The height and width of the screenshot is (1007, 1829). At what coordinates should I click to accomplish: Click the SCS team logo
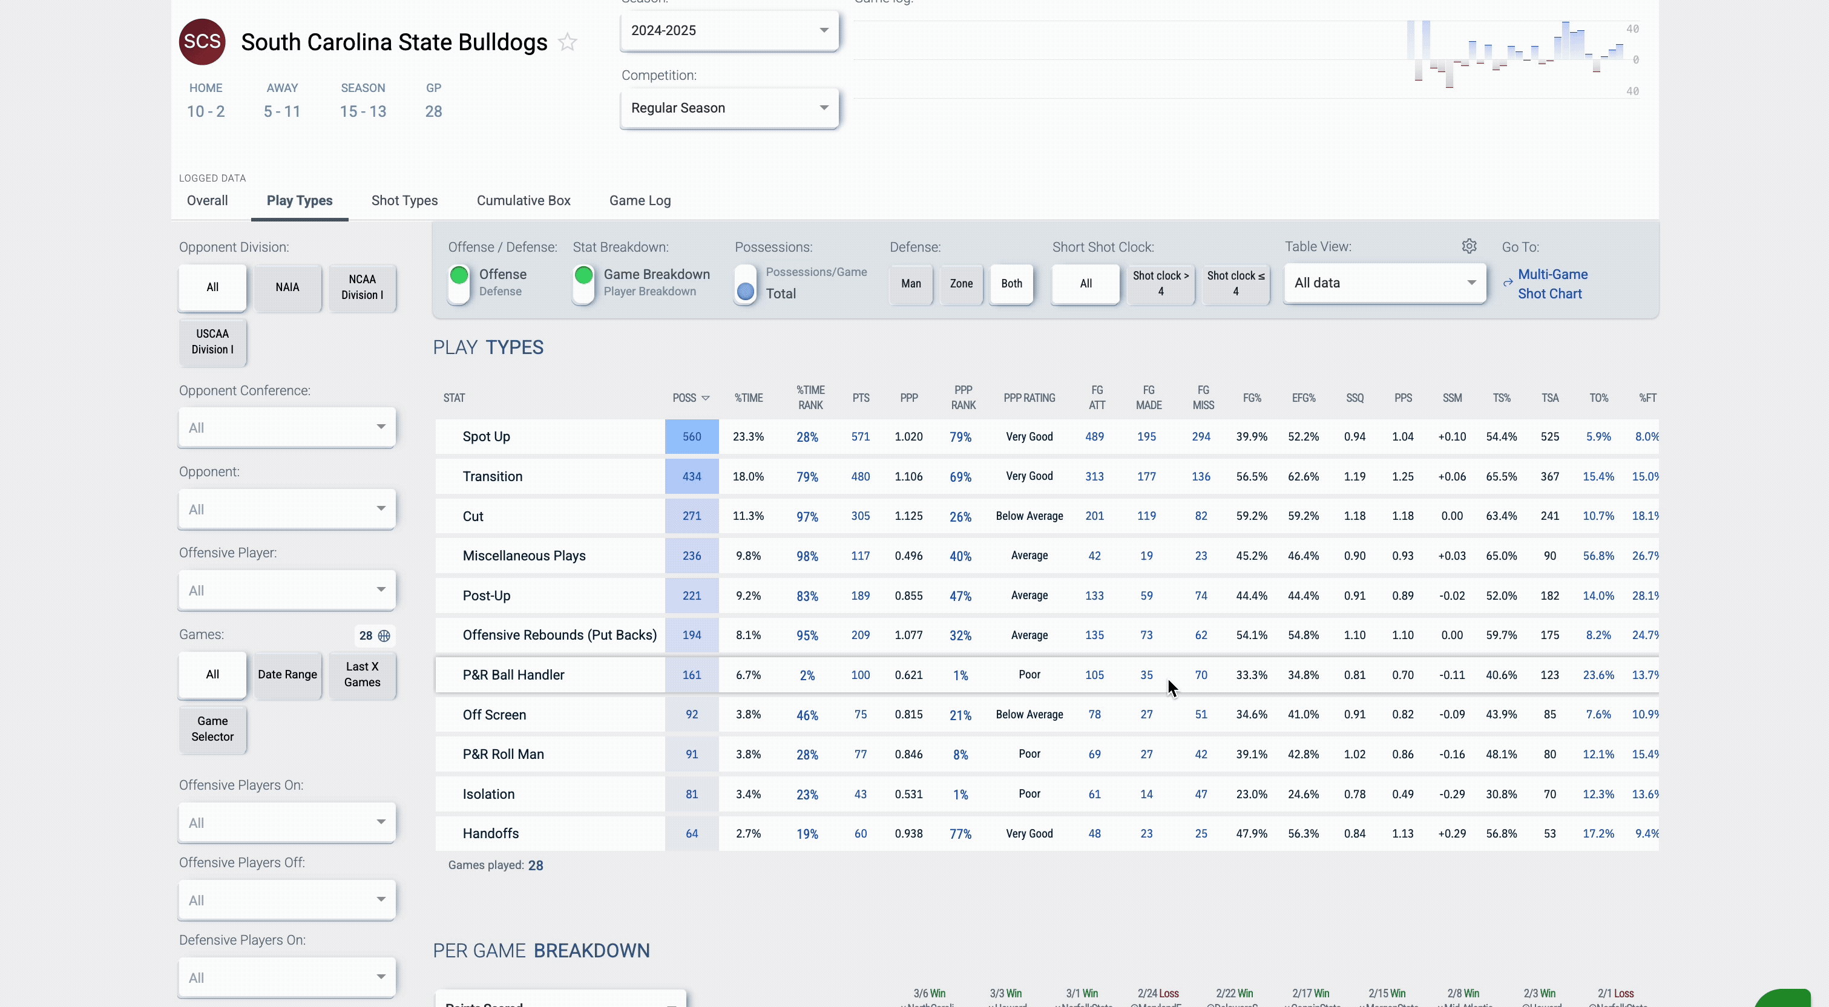point(202,42)
